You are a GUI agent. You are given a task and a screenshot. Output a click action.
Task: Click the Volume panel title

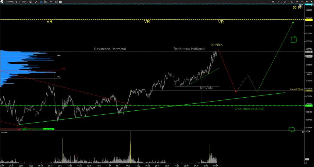4,132
